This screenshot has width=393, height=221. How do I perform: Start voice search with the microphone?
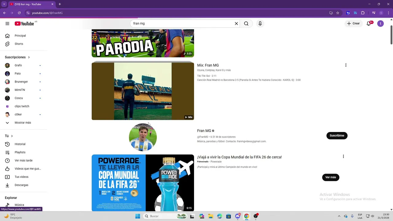[260, 24]
